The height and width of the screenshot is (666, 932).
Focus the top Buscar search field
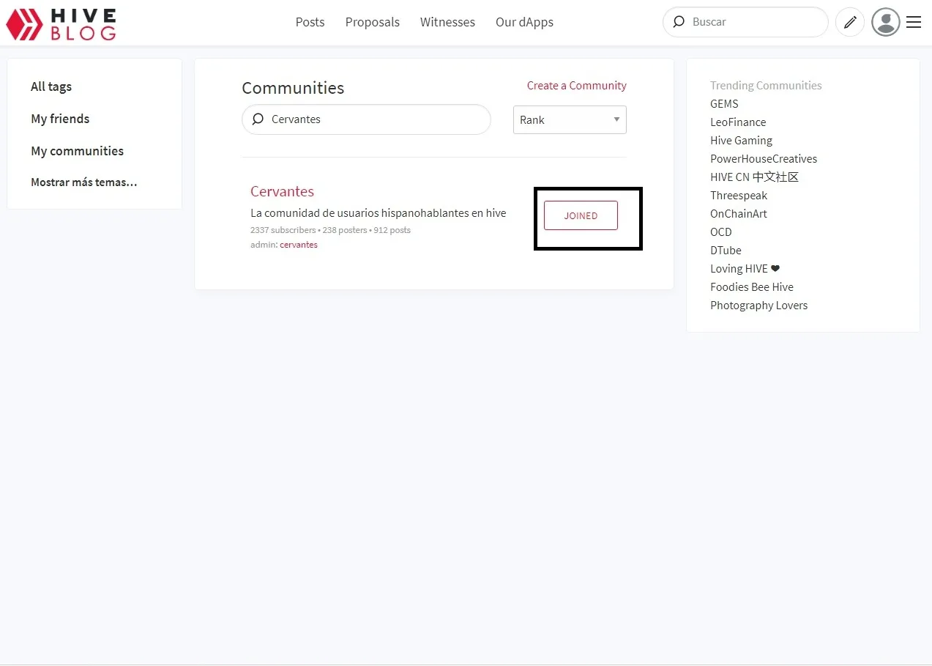(745, 22)
